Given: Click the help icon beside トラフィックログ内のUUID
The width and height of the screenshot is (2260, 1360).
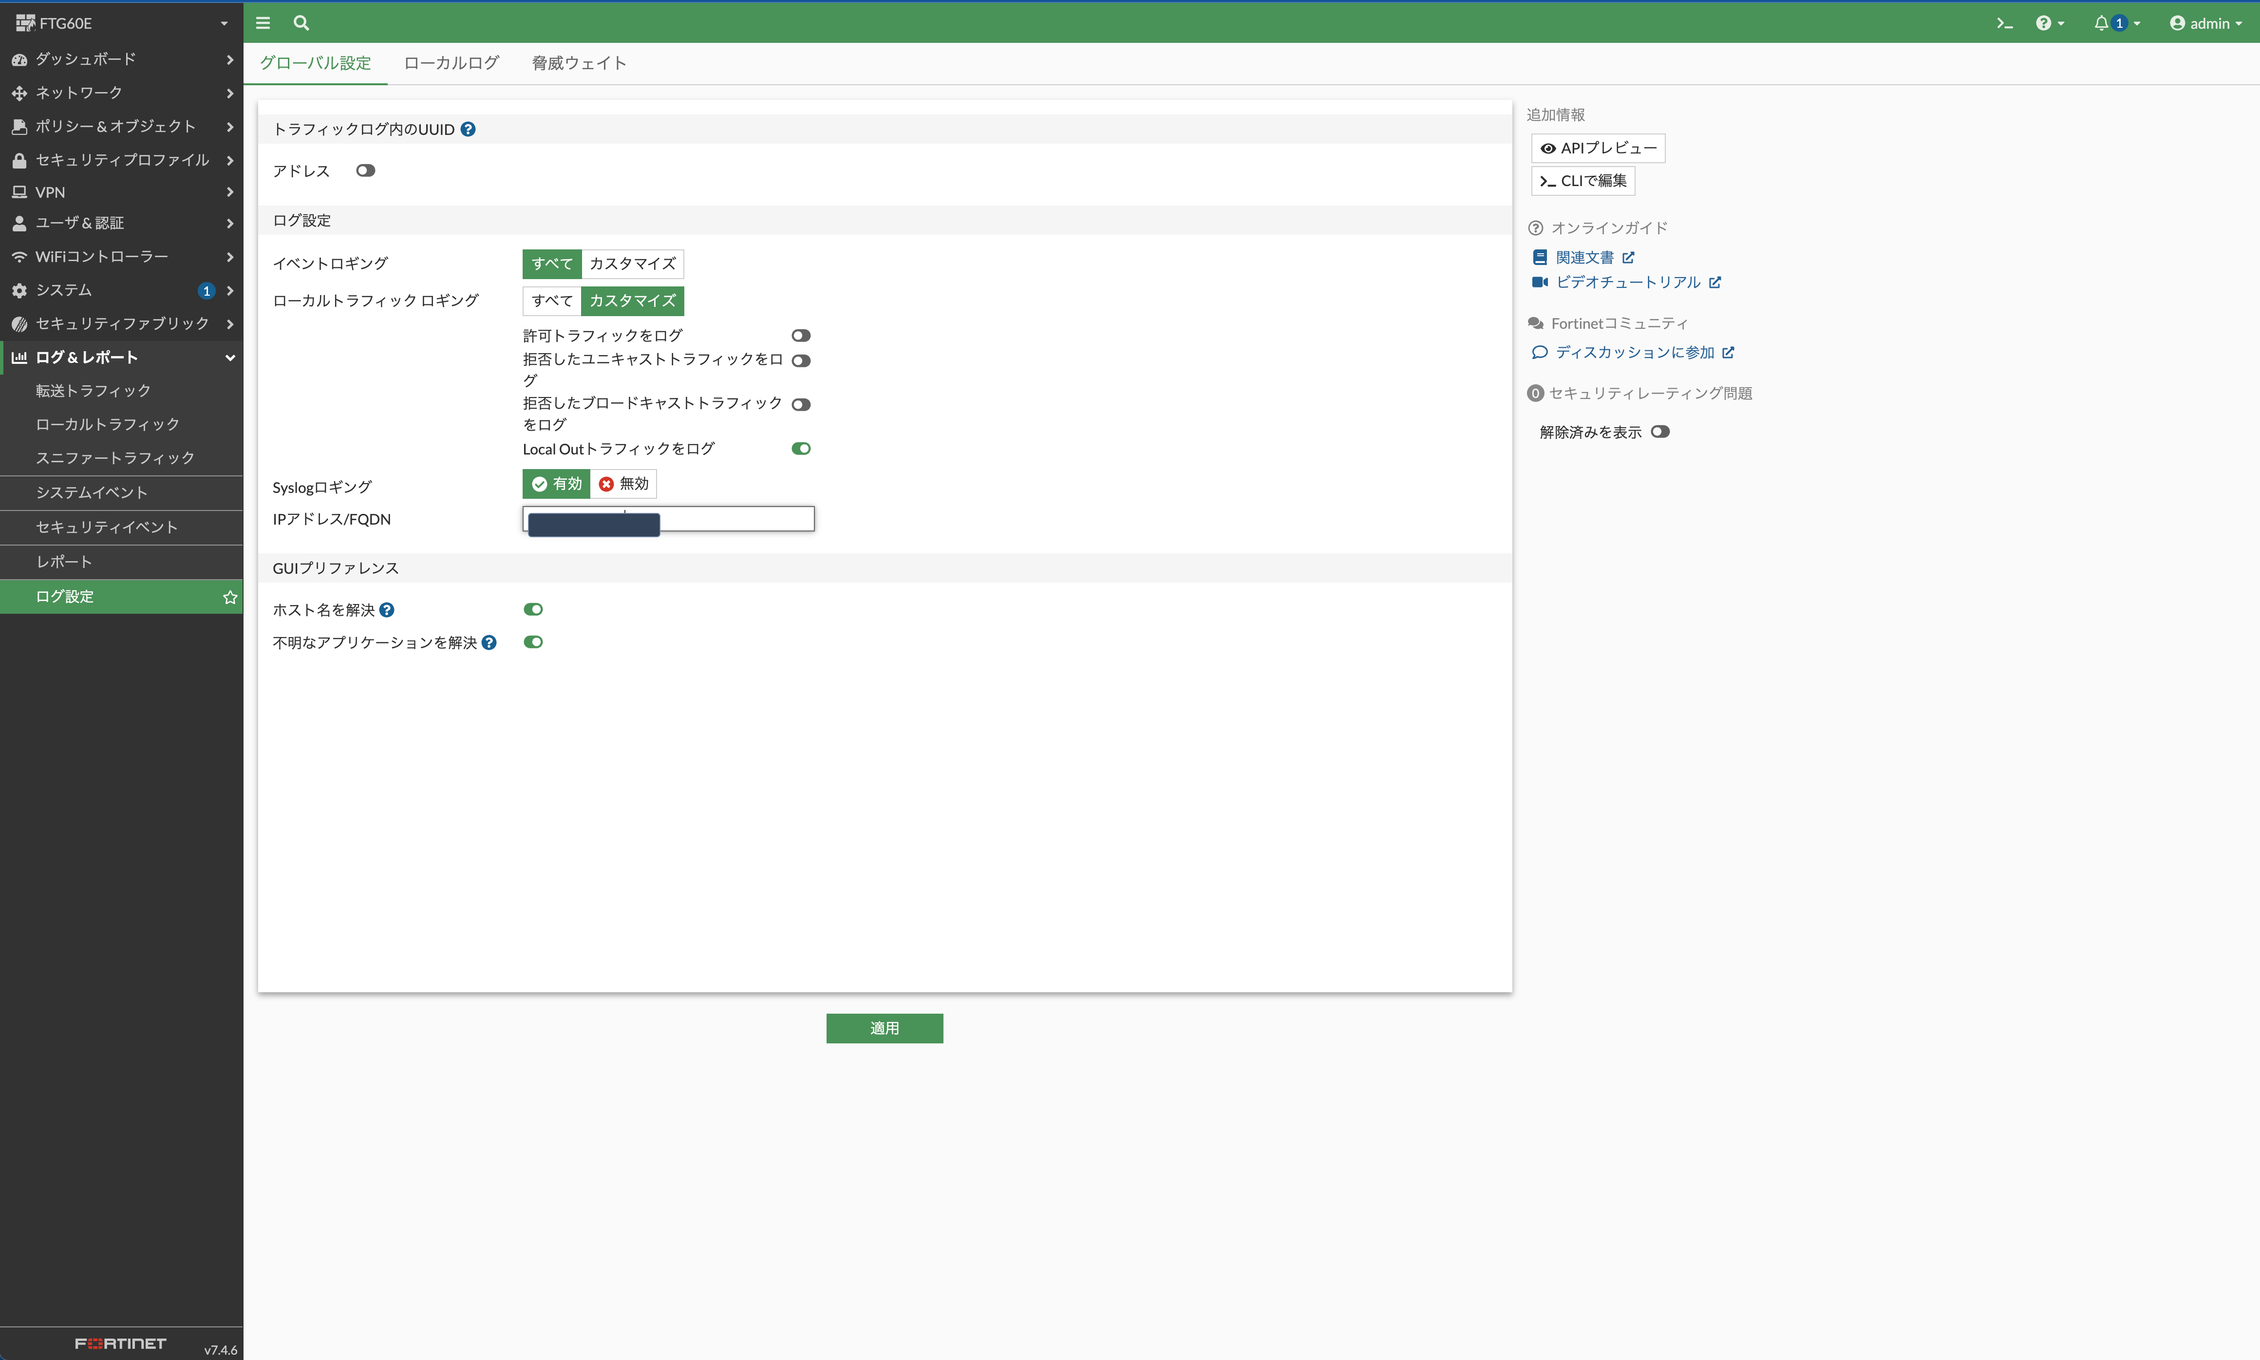Looking at the screenshot, I should pyautogui.click(x=468, y=129).
